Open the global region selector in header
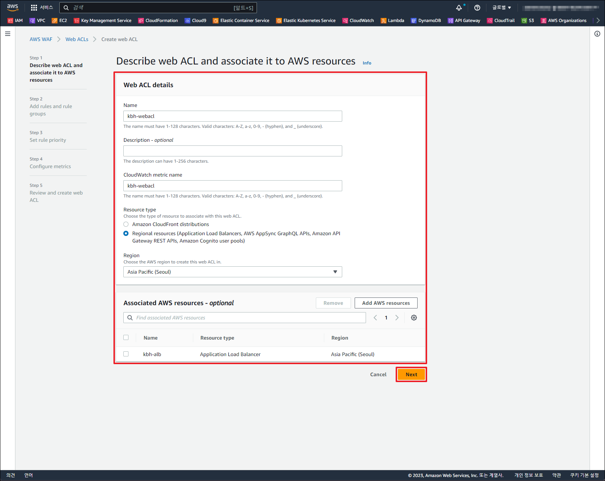This screenshot has width=605, height=481. (x=501, y=8)
